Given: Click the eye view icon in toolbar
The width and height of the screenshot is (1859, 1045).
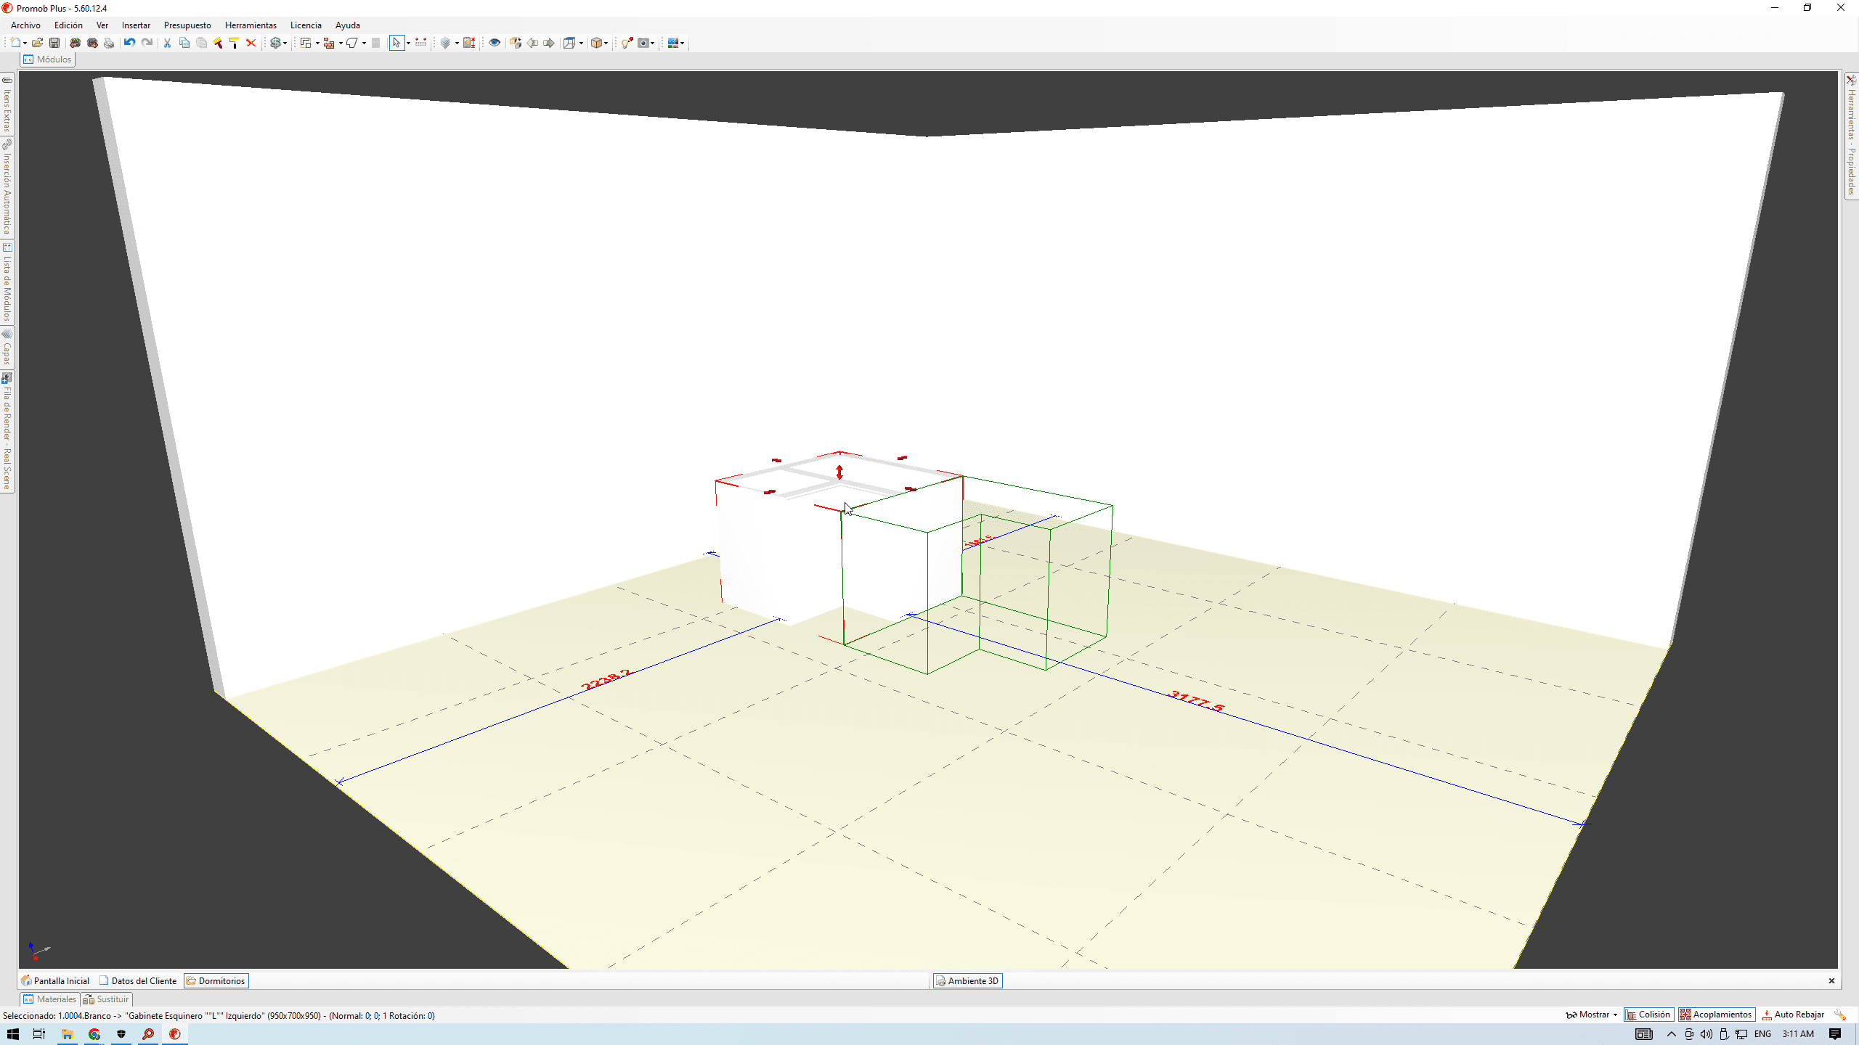Looking at the screenshot, I should pos(495,43).
